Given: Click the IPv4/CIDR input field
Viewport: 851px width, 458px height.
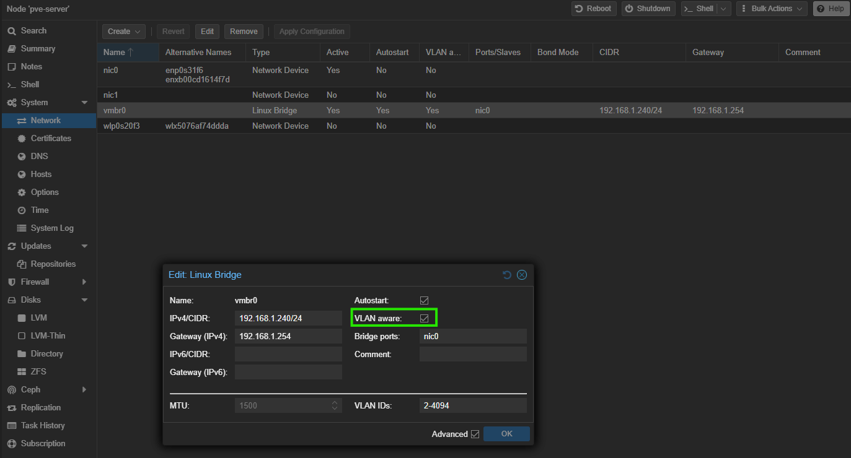Looking at the screenshot, I should 288,318.
